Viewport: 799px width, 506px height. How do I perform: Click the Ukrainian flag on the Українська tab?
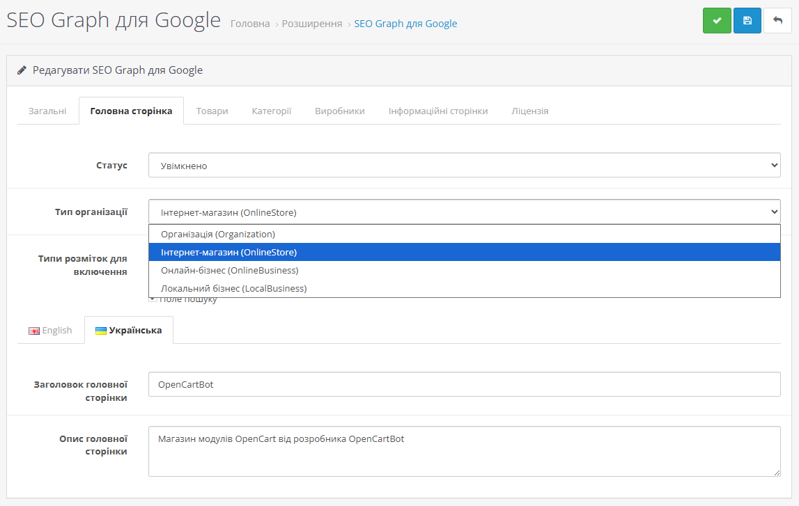point(101,331)
